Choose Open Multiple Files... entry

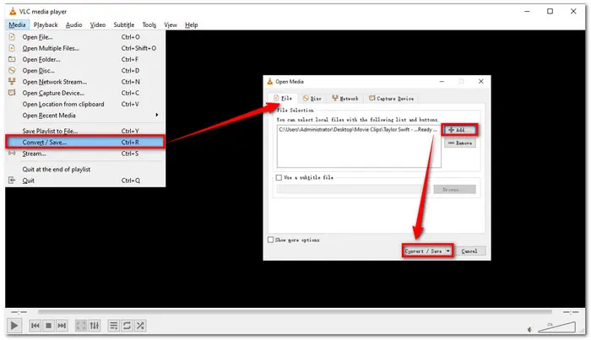[x=85, y=48]
